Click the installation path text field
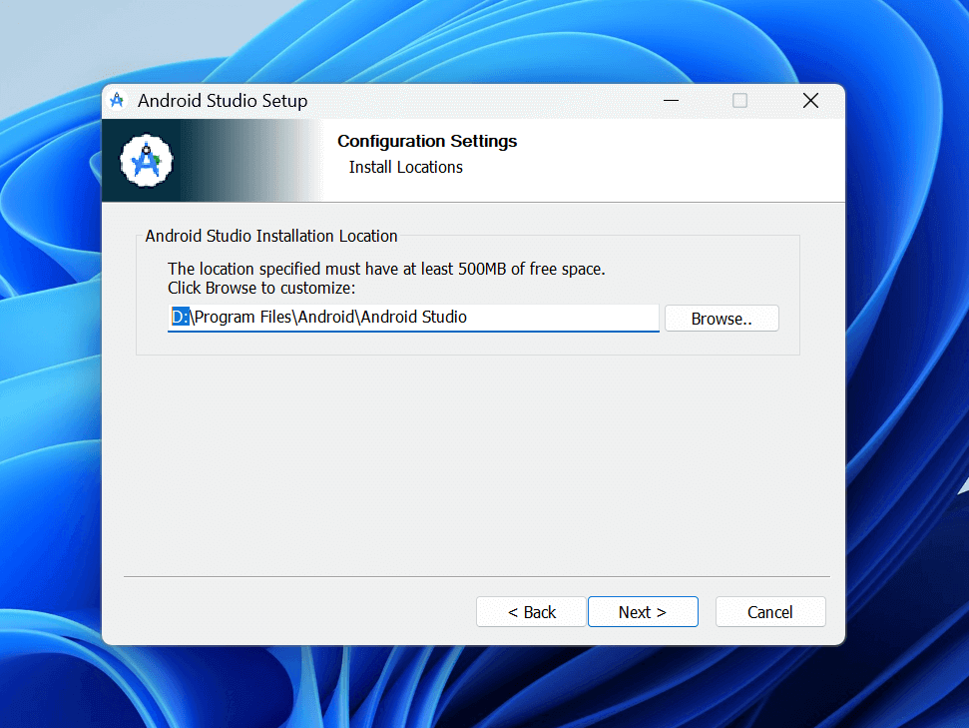This screenshot has width=969, height=728. coord(413,318)
